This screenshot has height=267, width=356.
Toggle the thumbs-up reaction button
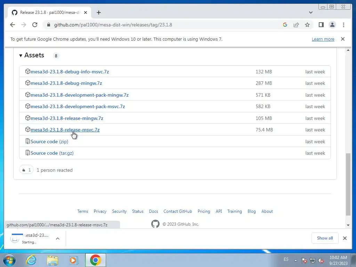26,170
